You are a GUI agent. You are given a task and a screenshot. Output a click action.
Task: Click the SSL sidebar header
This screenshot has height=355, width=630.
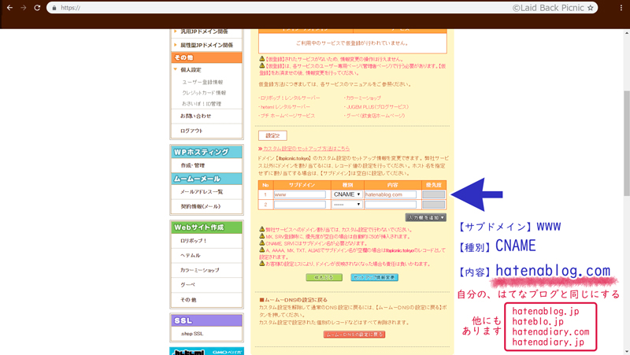206,320
